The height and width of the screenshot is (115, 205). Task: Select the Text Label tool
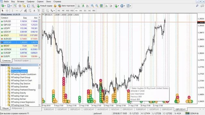point(39,11)
